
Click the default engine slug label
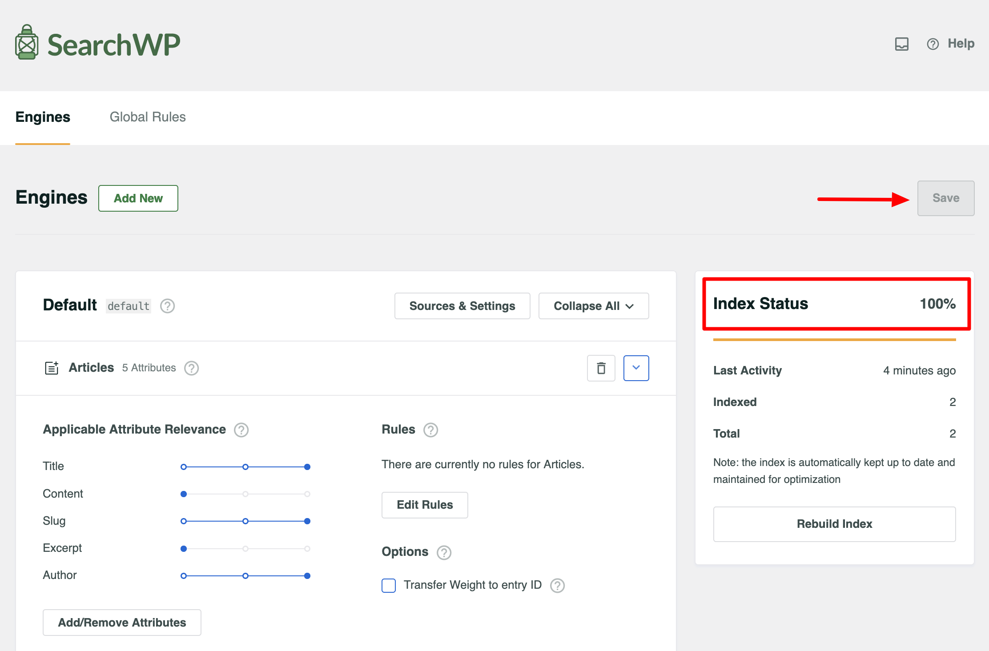129,306
